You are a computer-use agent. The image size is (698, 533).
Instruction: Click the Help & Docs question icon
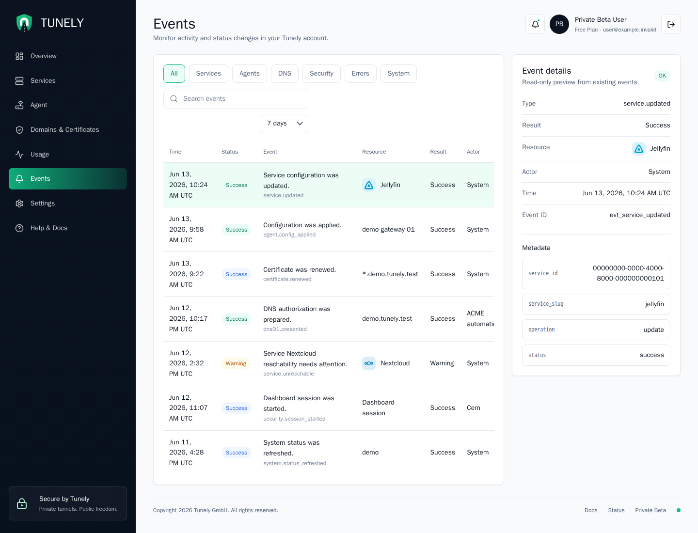(x=19, y=228)
